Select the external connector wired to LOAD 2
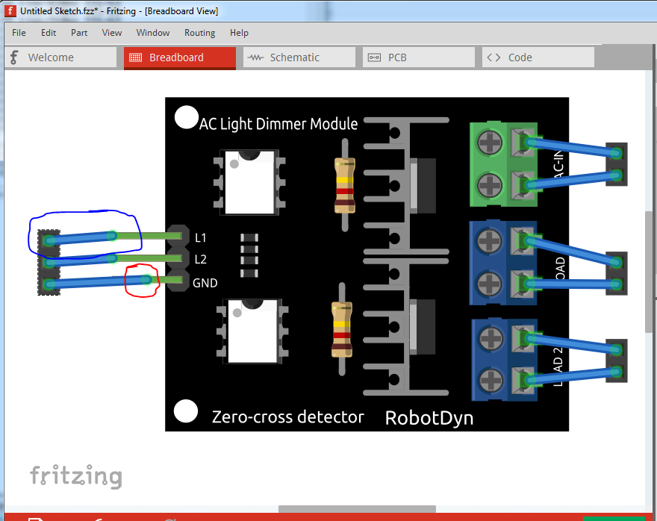Viewport: 657px width, 521px height. click(x=617, y=361)
